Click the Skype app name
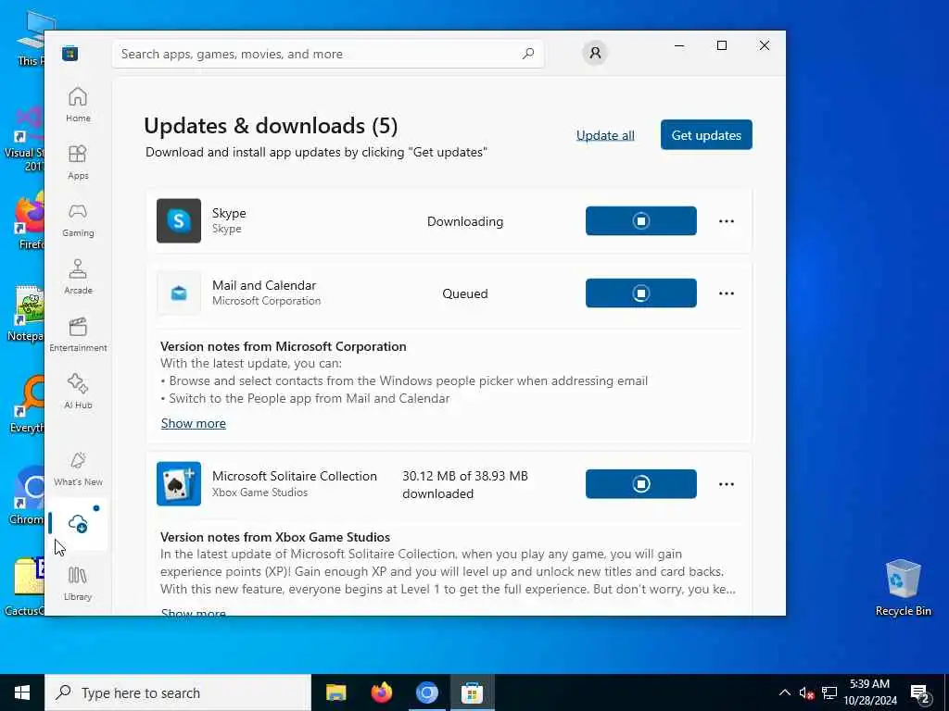Image resolution: width=949 pixels, height=711 pixels. [x=229, y=213]
